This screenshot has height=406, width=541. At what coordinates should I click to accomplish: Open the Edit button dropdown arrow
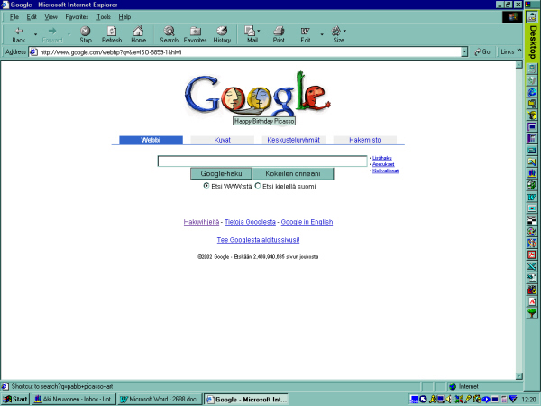click(x=322, y=34)
